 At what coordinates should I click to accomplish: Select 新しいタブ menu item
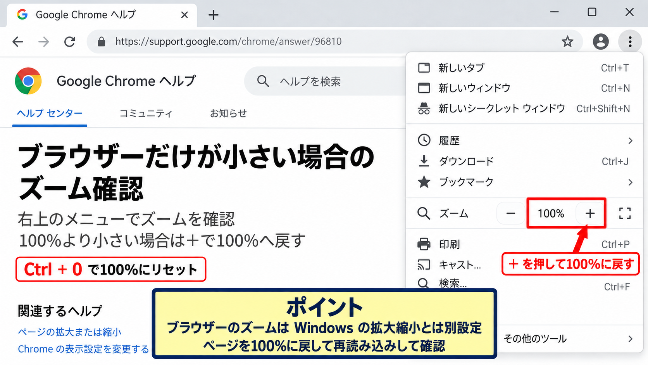coord(524,68)
